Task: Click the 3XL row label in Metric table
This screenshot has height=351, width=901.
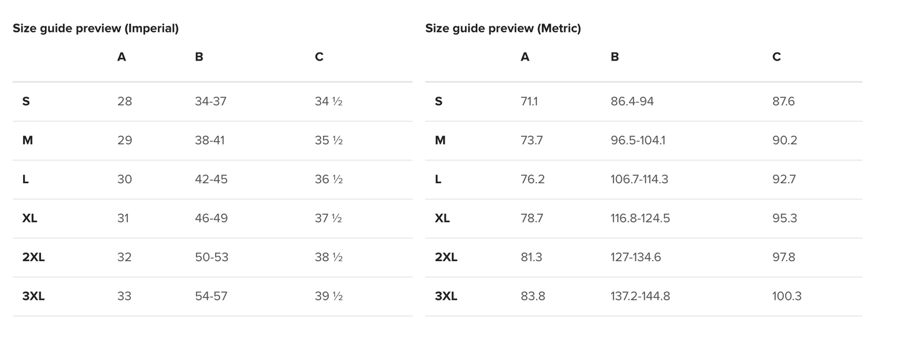Action: click(x=446, y=296)
